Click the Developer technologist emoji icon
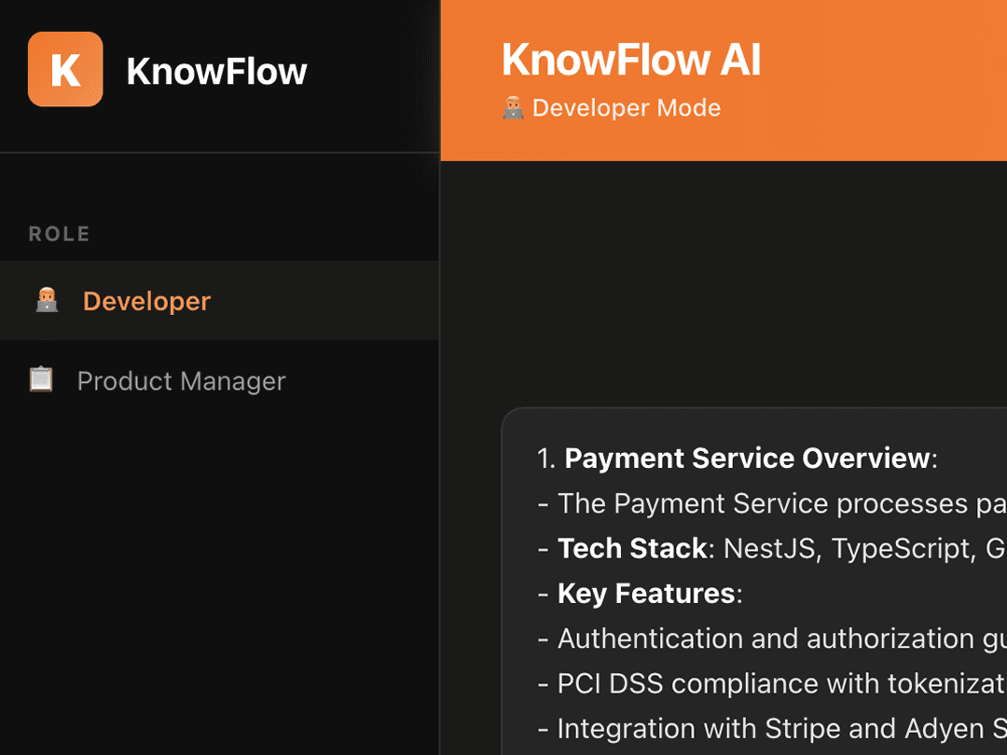1007x755 pixels. 47,300
